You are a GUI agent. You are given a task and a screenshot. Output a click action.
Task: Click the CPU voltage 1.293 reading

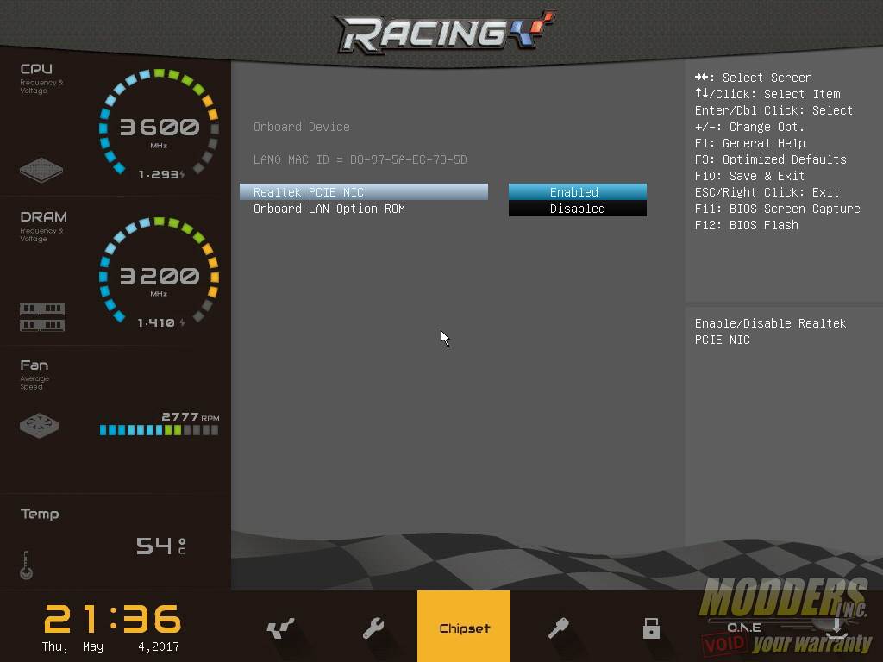(161, 174)
